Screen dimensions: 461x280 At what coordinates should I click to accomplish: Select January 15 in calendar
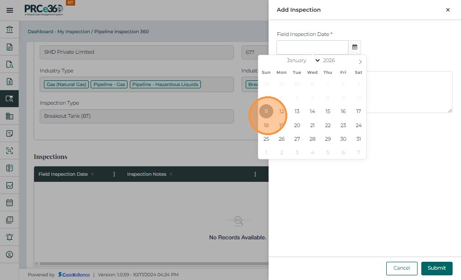(x=328, y=111)
